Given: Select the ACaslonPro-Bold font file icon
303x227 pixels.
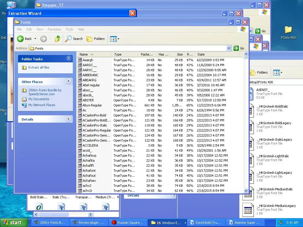Looking at the screenshot, I should click(80, 115).
